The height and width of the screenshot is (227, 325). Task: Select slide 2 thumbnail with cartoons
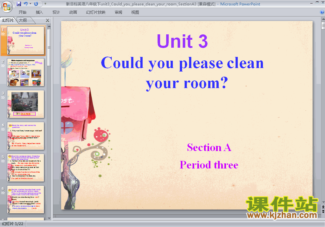(x=26, y=72)
